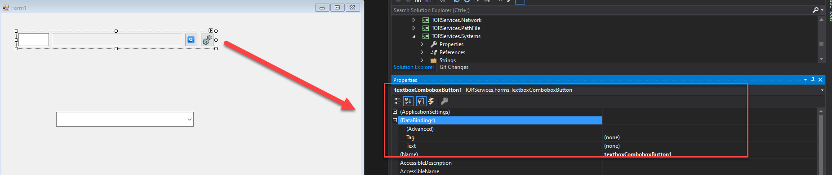
Task: Expand the TORServices.Network project node
Action: click(414, 20)
